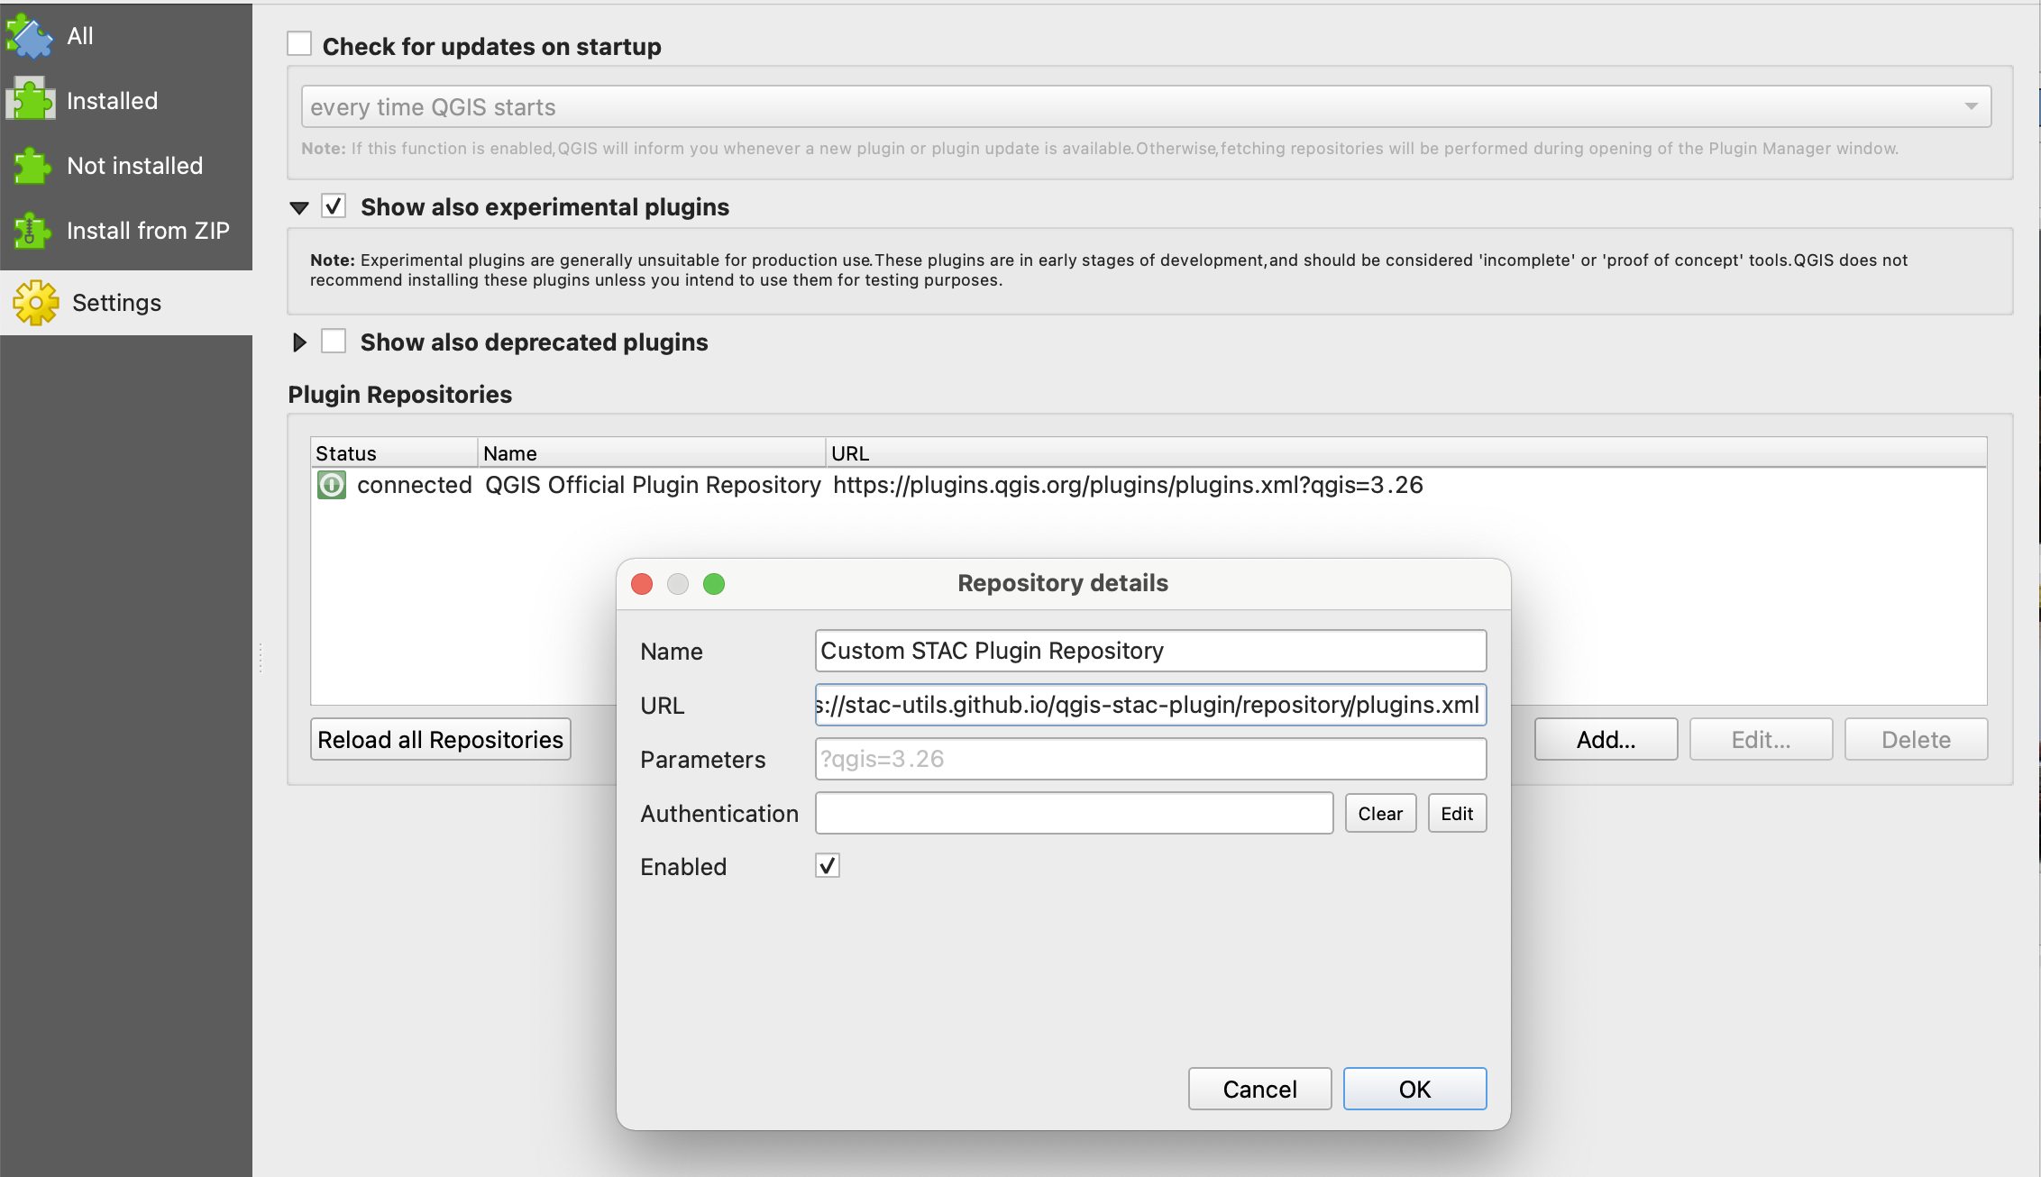
Task: Uncheck Show also experimental plugins
Action: coord(334,206)
